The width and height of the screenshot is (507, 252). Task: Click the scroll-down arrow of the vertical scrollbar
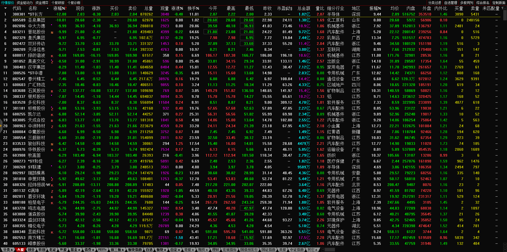pyautogui.click(x=505, y=245)
